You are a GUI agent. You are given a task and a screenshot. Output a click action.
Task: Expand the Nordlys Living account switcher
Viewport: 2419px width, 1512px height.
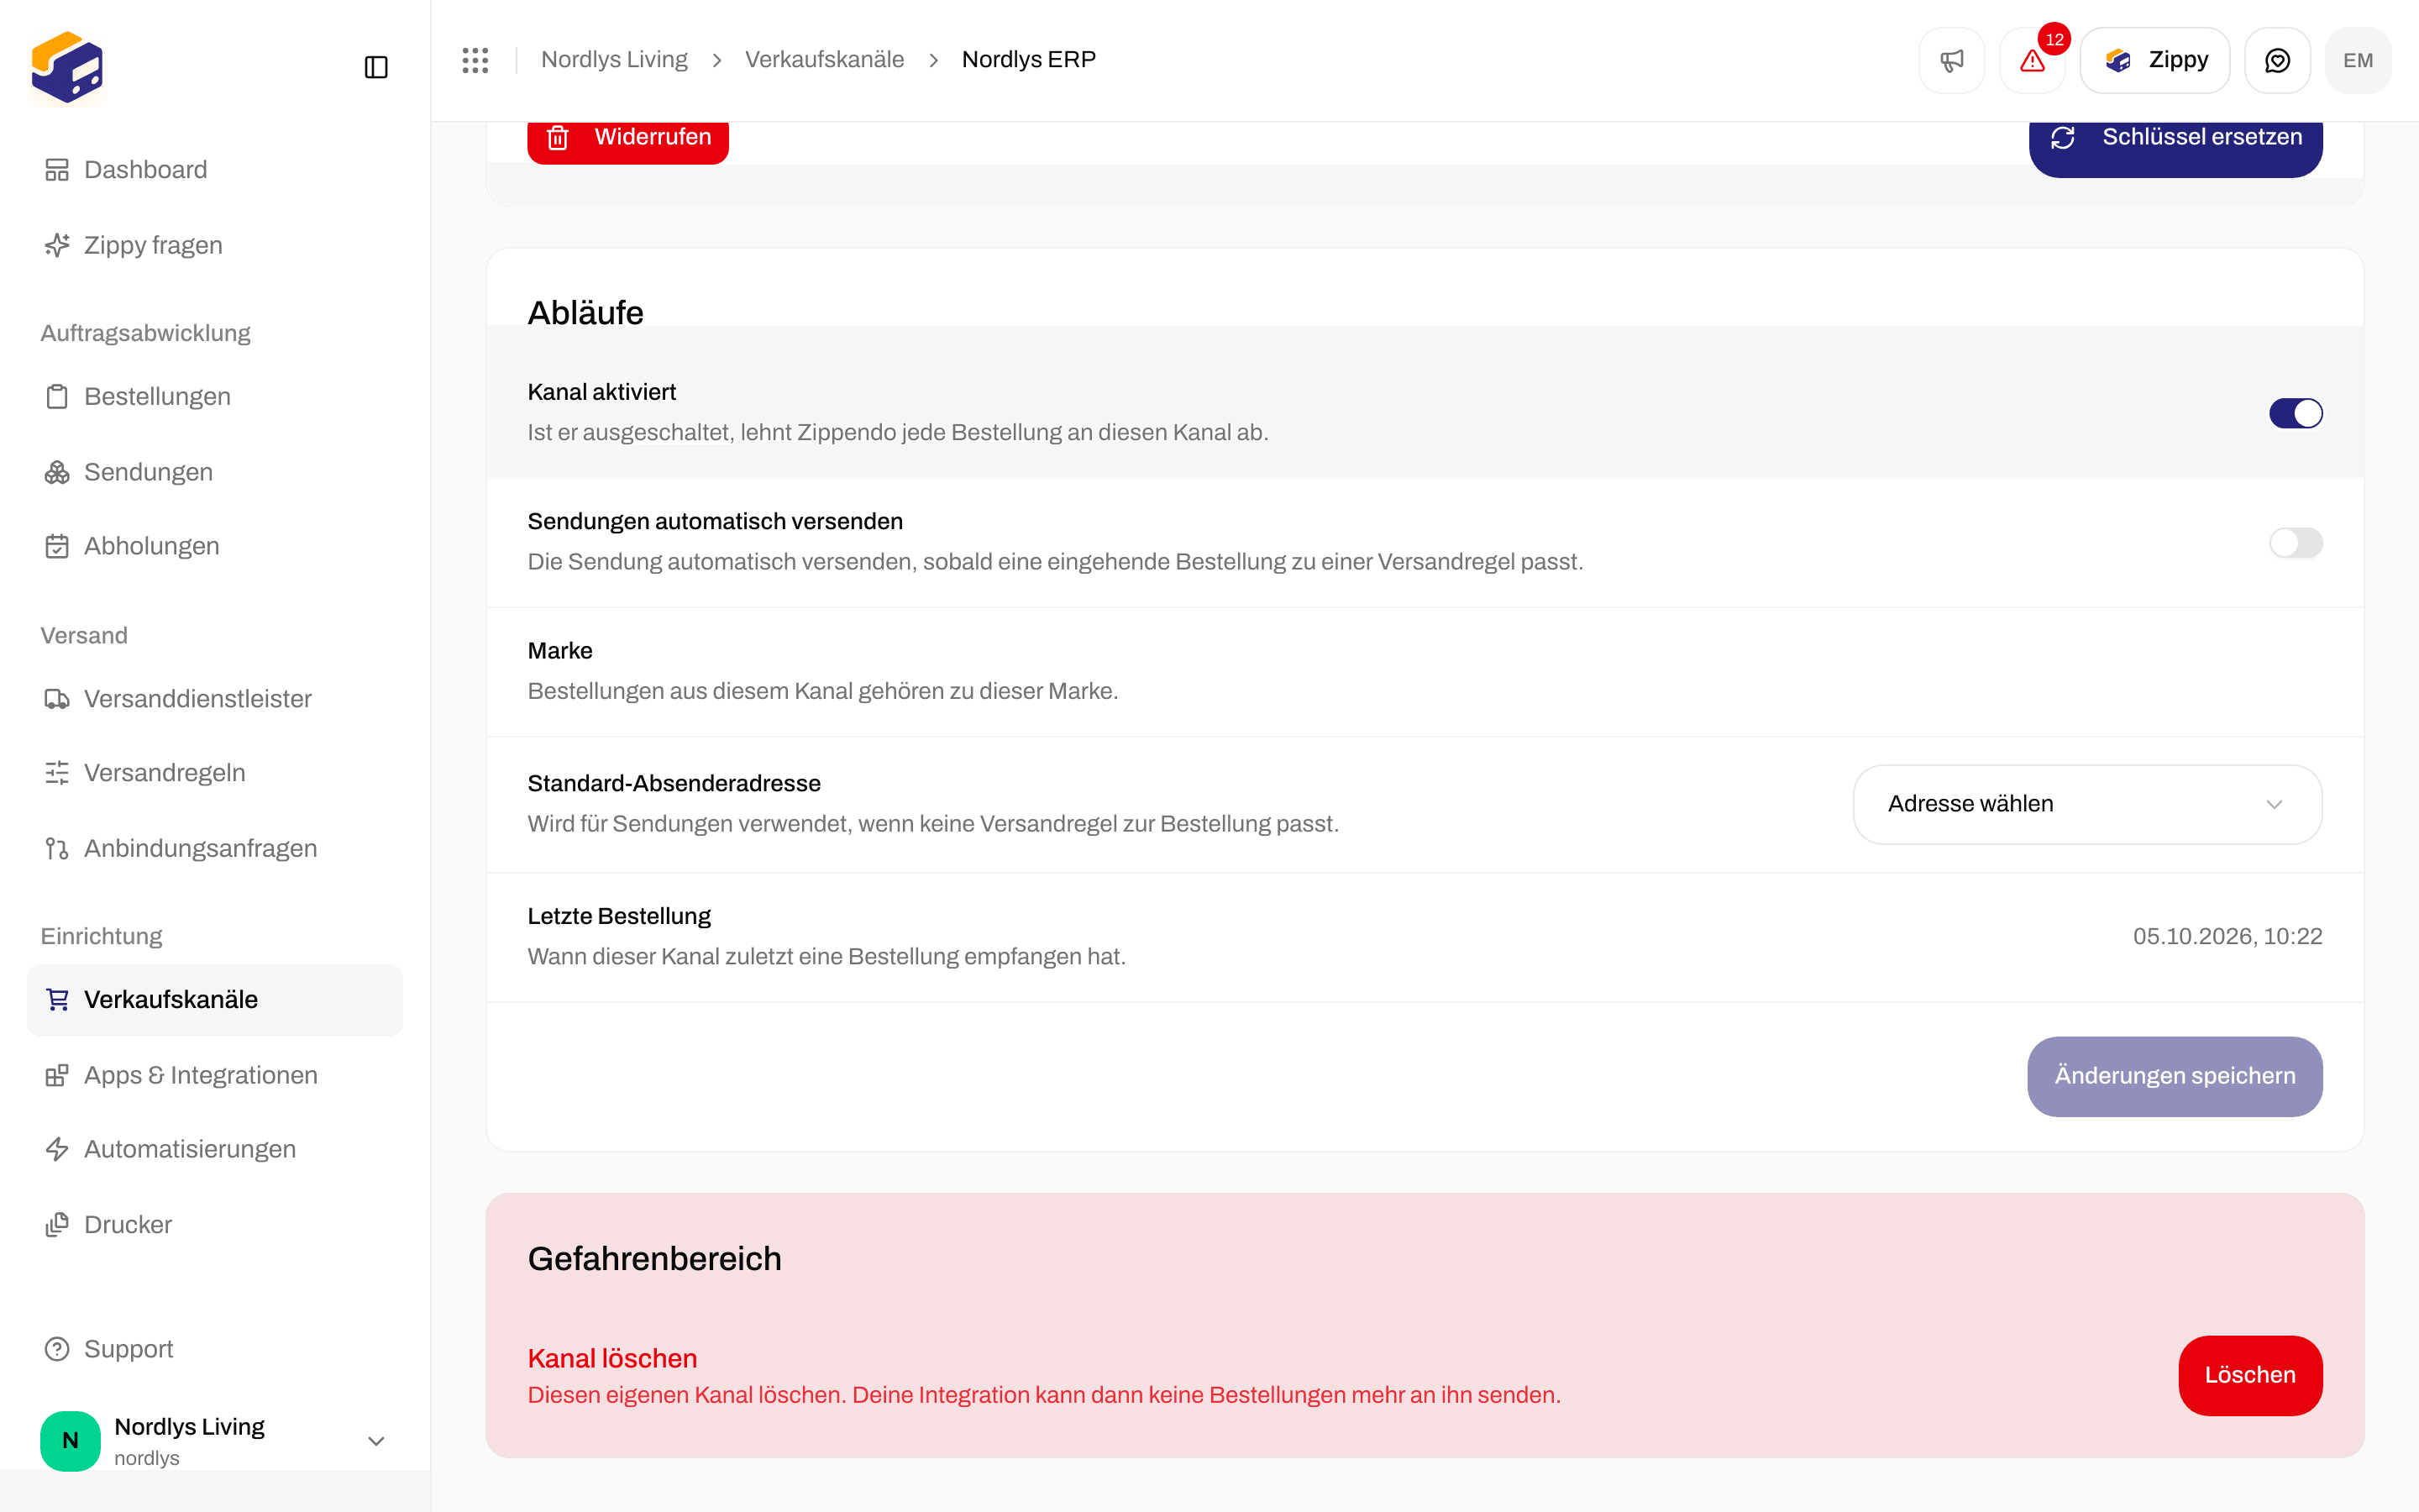[215, 1441]
